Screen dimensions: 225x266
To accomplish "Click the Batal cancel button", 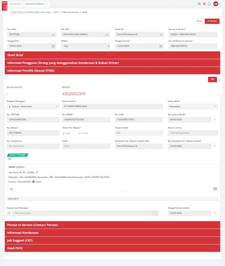I will [199, 21].
